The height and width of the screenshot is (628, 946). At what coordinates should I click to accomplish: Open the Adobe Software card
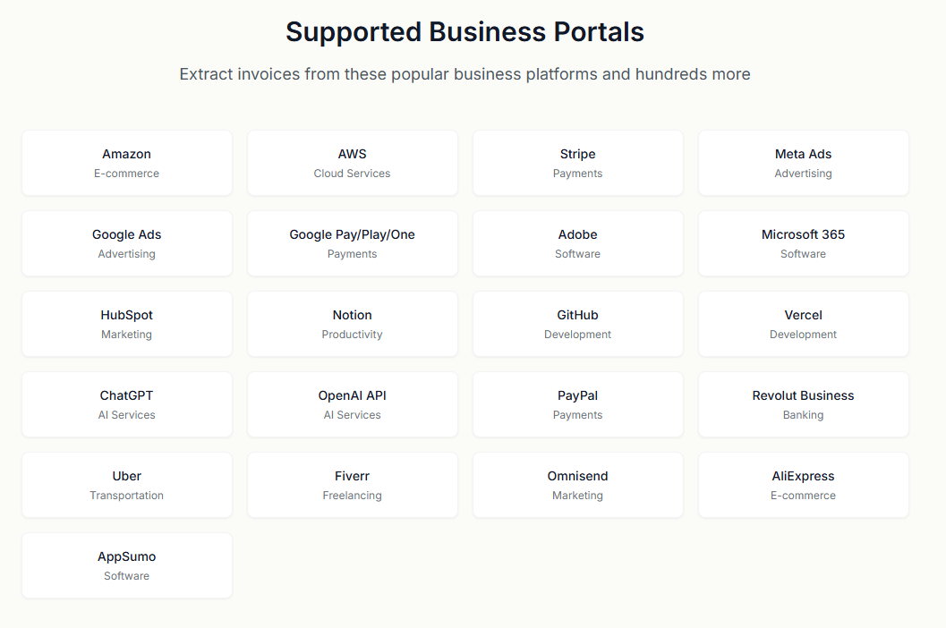pos(578,243)
